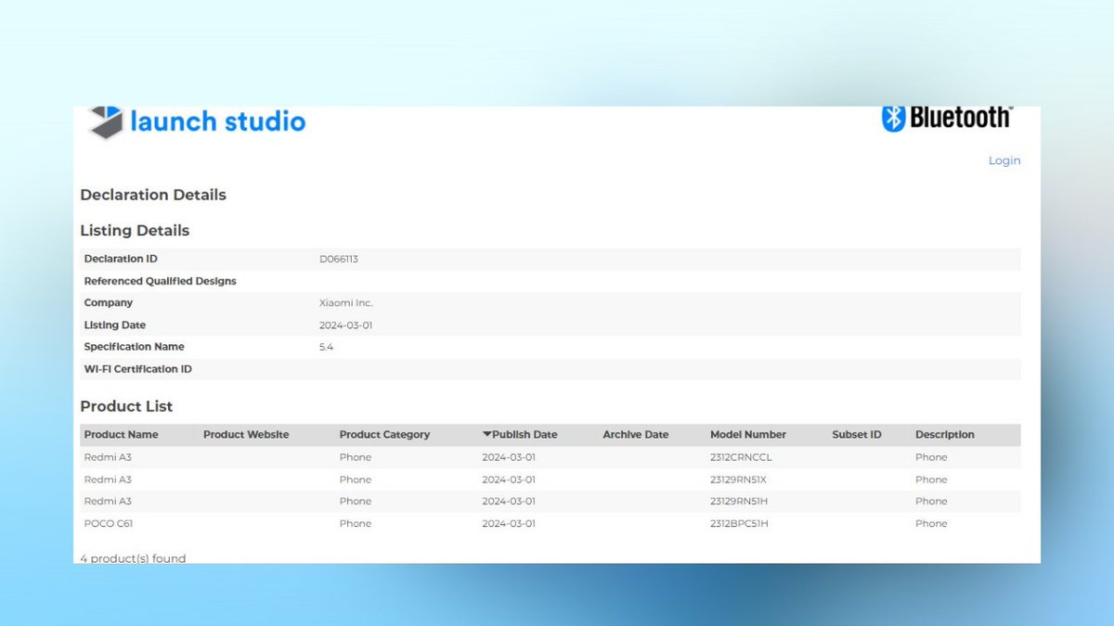Click the Declaration Details heading

point(153,195)
